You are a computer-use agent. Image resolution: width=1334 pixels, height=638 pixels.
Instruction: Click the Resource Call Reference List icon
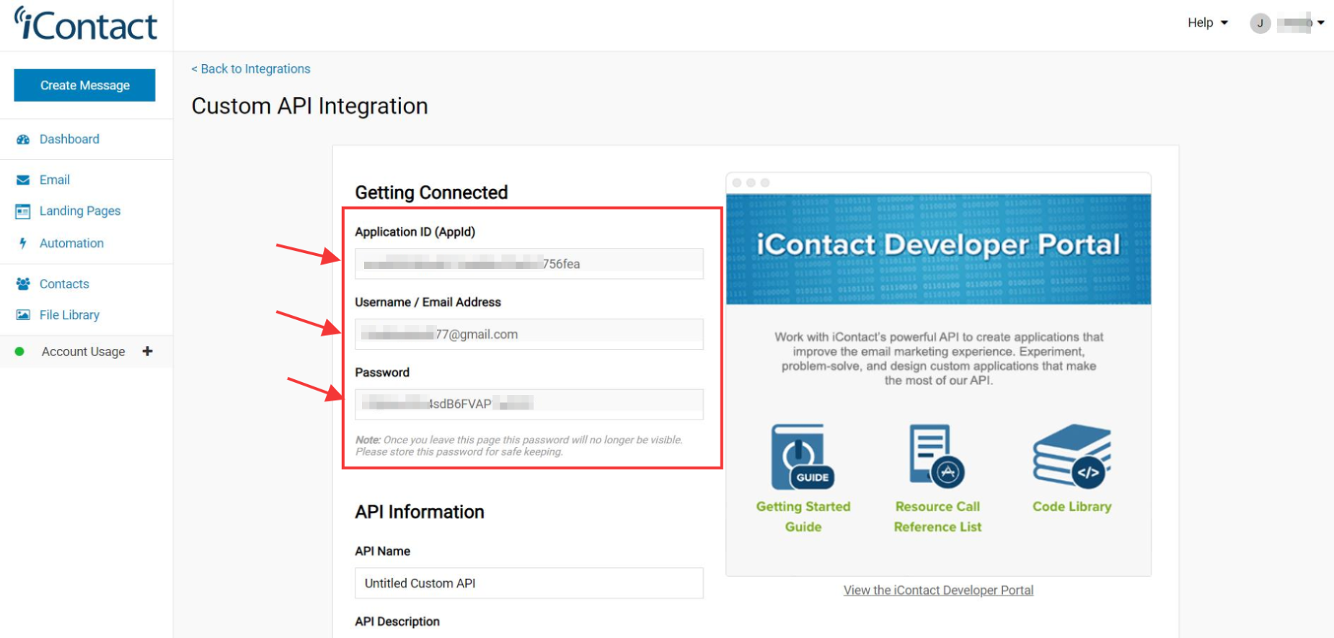(937, 456)
